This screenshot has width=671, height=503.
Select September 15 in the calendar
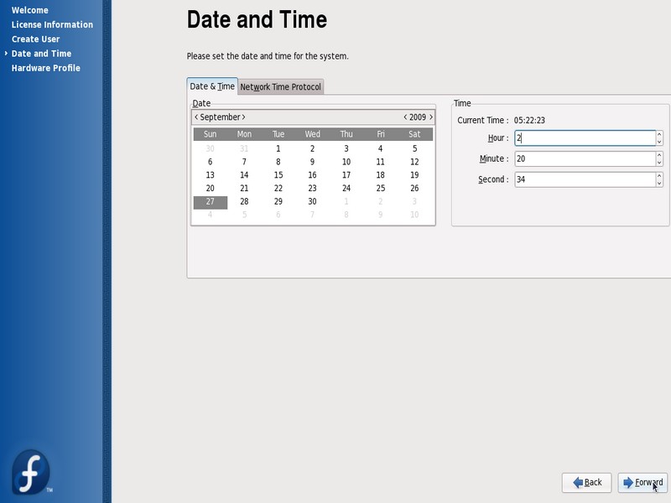click(x=278, y=175)
